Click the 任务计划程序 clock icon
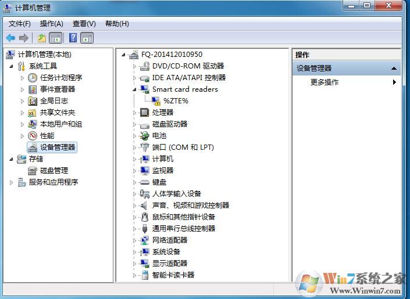Viewport: 410px width, 299px height. pos(33,78)
